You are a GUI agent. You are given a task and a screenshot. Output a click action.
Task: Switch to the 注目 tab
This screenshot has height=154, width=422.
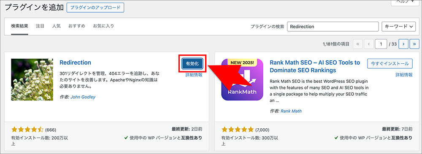[x=40, y=26]
